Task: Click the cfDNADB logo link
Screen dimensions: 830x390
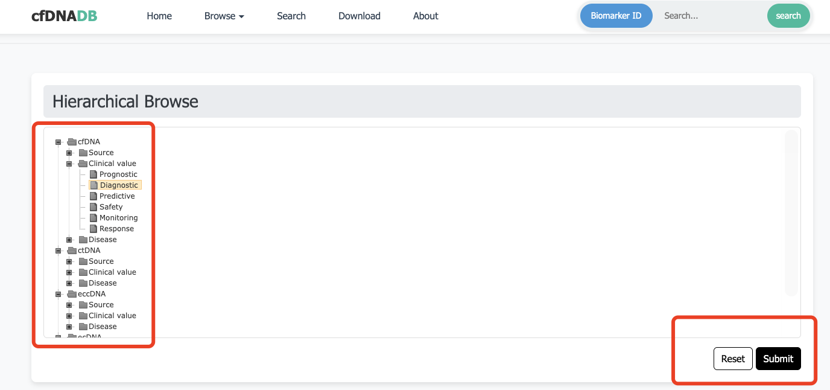Action: pos(64,16)
